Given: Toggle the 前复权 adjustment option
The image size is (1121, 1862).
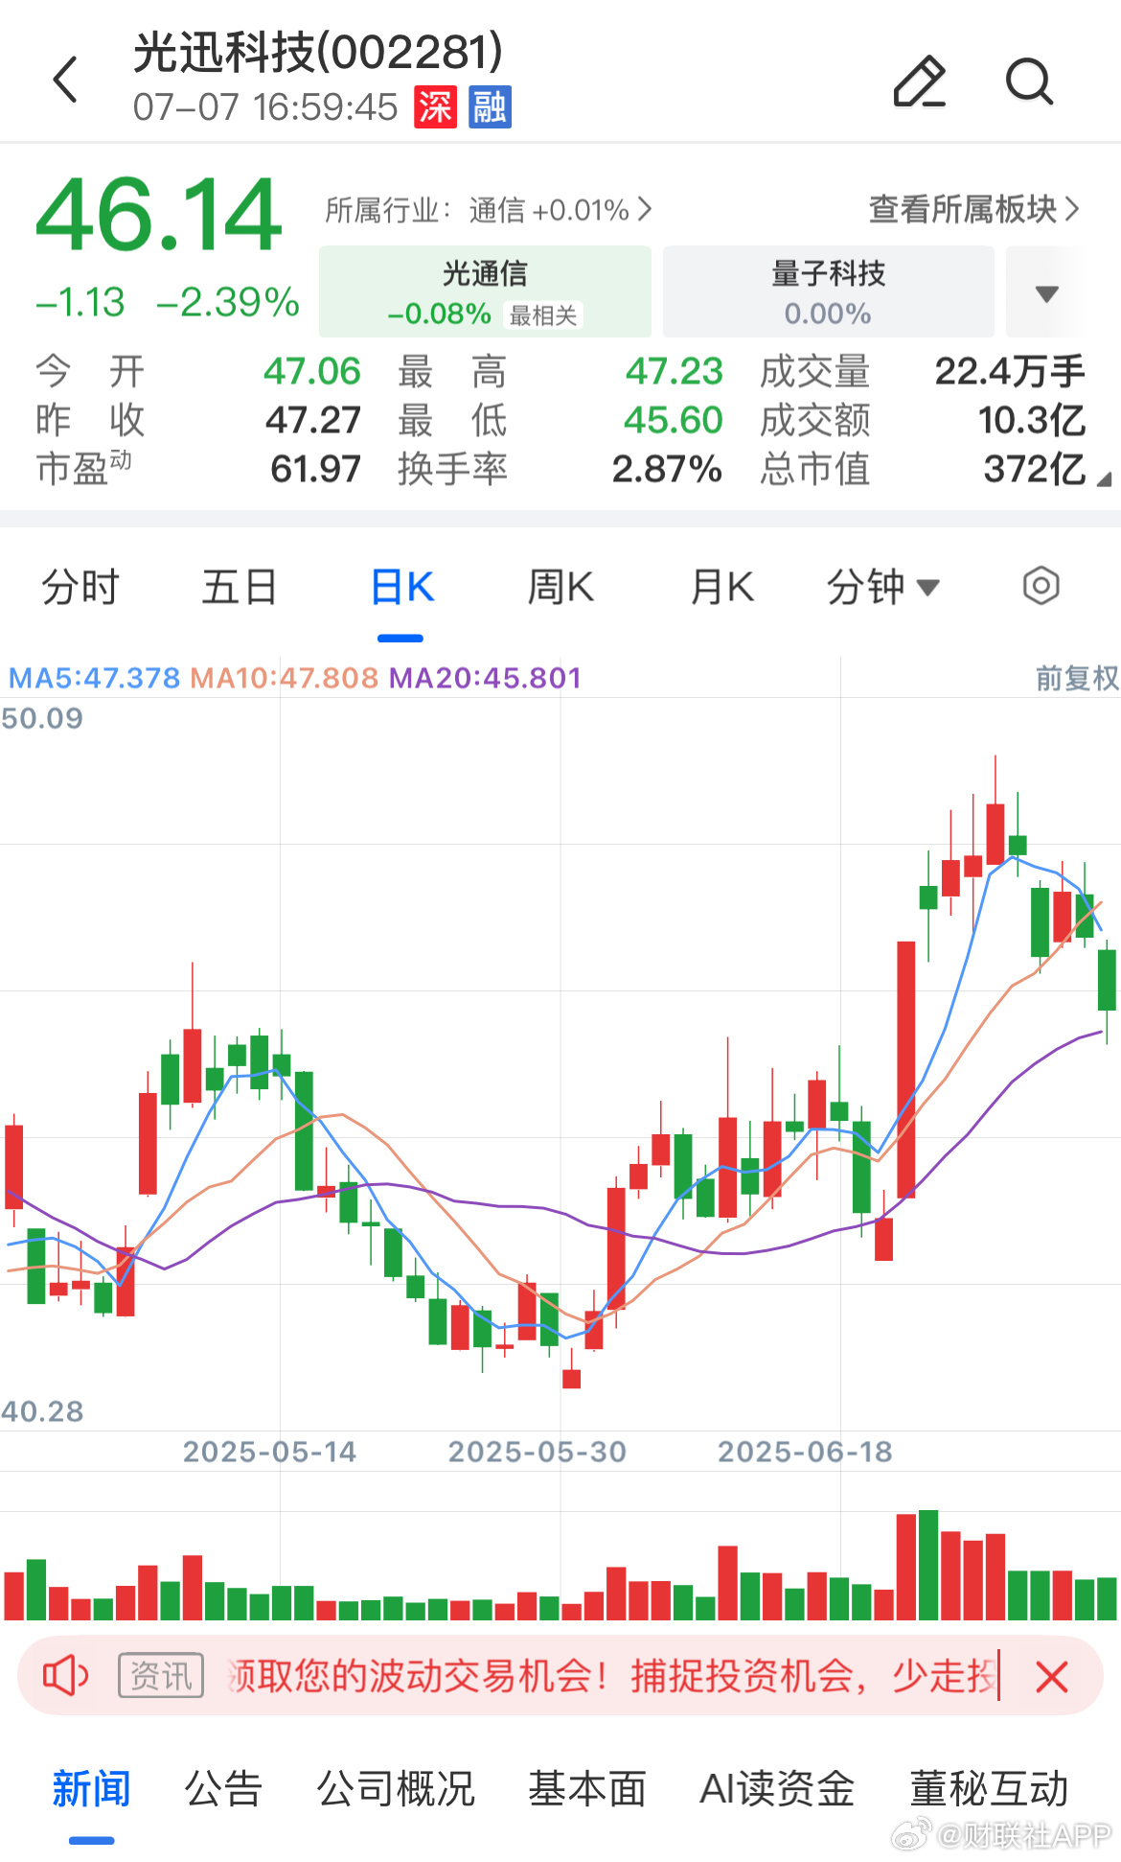Looking at the screenshot, I should coord(1077,678).
